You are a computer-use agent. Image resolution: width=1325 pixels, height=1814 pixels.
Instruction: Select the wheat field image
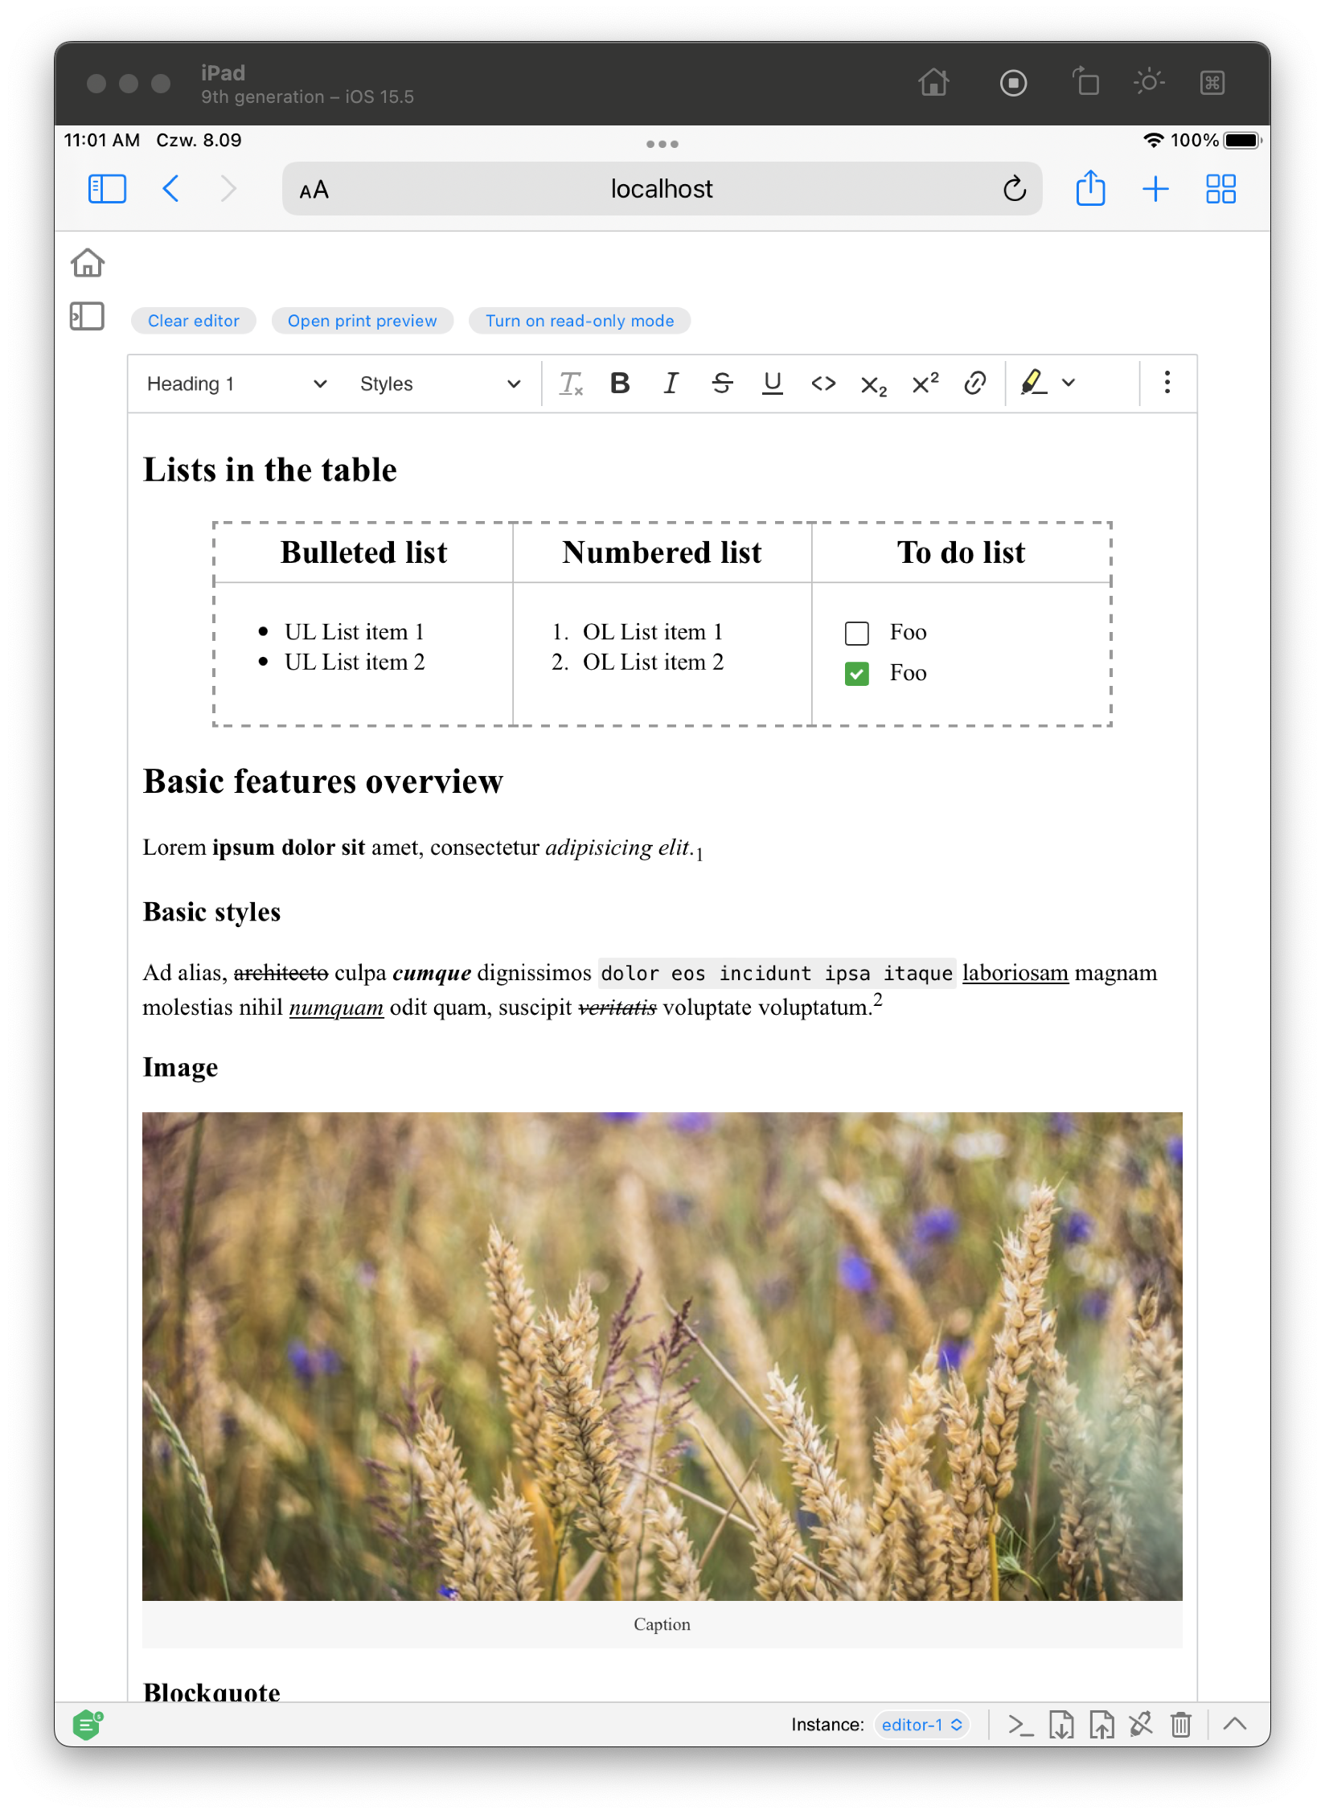point(662,1356)
